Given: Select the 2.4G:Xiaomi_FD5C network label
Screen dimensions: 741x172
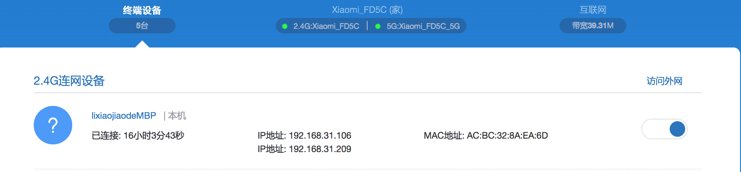Looking at the screenshot, I should pos(326,26).
